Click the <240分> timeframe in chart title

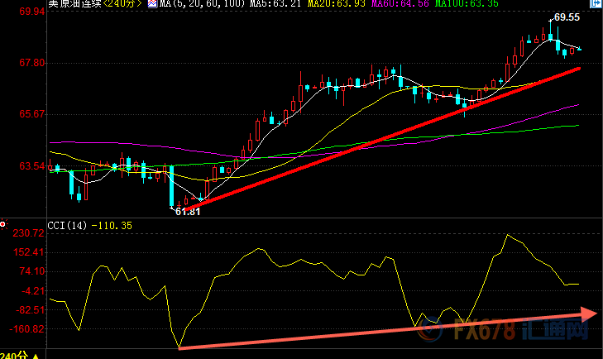pyautogui.click(x=123, y=3)
